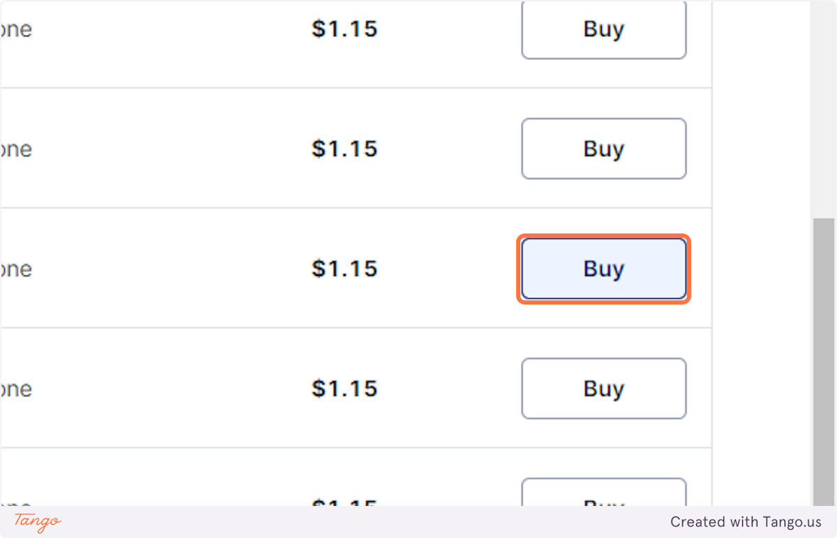Click the truncated text in the topmost row

[16, 30]
